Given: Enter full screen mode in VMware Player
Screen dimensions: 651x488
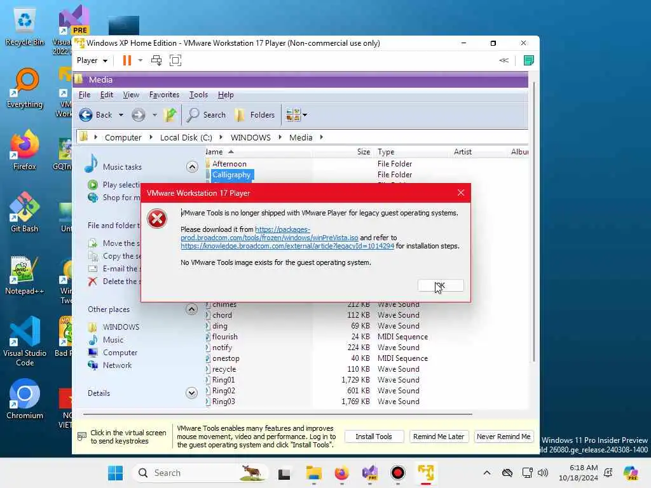Looking at the screenshot, I should [175, 60].
